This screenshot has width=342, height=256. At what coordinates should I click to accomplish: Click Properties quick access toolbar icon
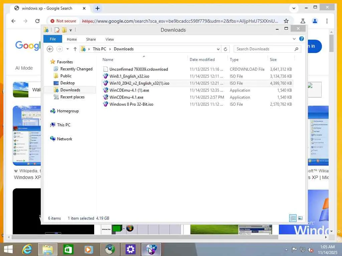[x=57, y=30]
